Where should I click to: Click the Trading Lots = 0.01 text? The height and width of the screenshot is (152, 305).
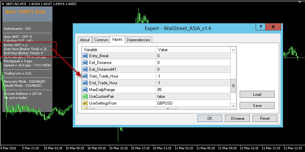tap(18, 73)
